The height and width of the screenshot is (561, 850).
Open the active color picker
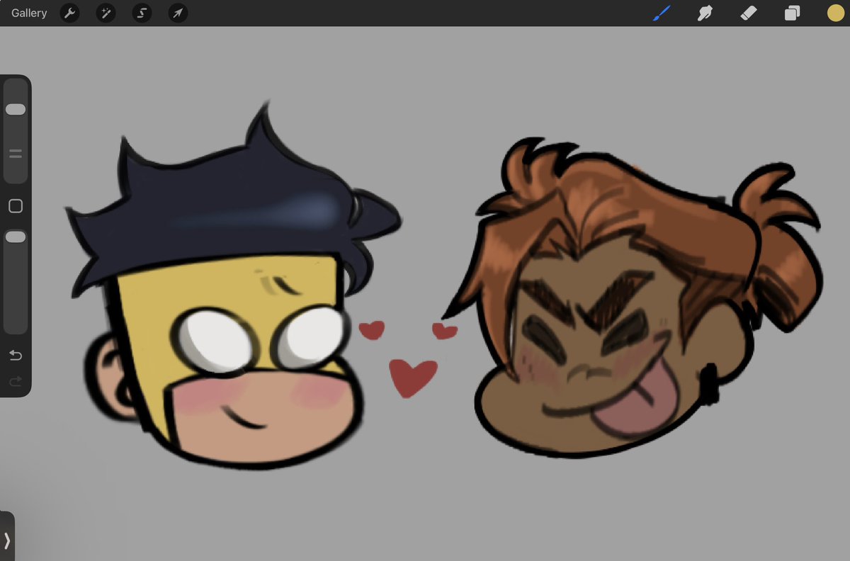836,13
